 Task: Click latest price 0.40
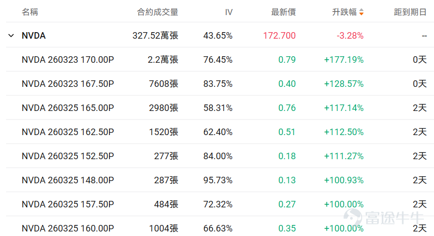point(287,84)
